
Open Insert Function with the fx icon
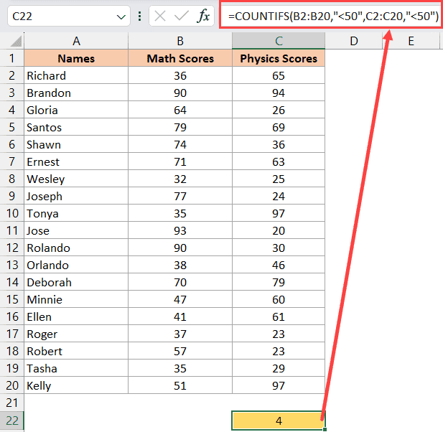coord(204,16)
